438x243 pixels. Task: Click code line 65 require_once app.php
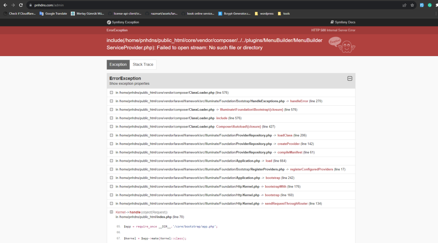click(171, 226)
